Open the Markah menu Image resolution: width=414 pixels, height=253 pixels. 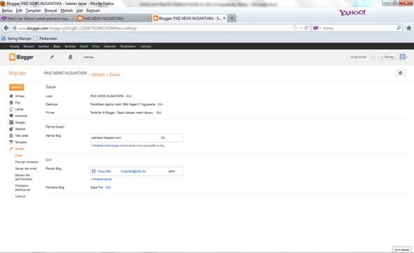pyautogui.click(x=66, y=10)
